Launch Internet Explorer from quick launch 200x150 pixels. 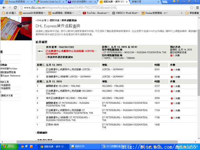[x=27, y=146]
